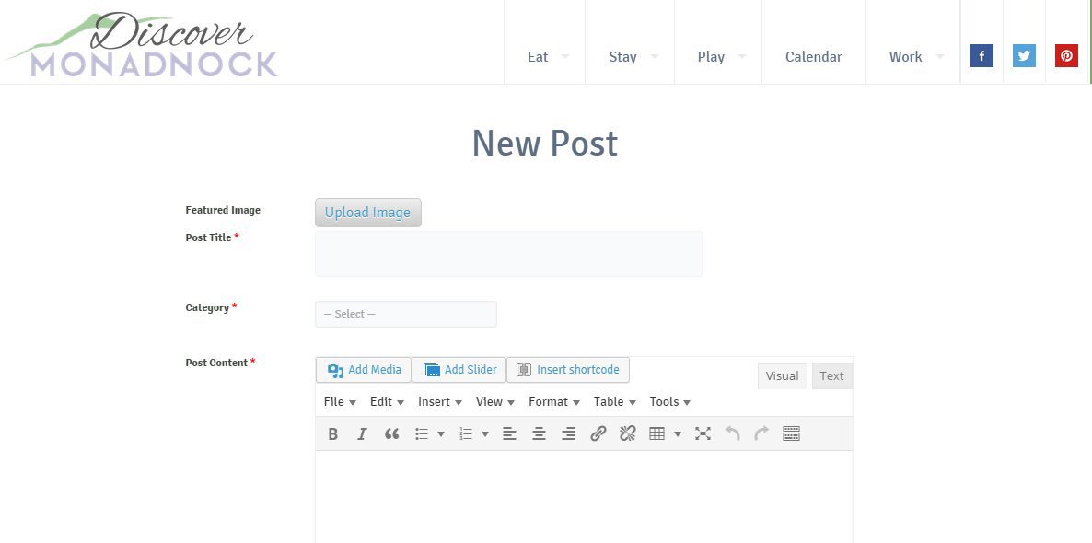Viewport: 1092px width, 543px height.
Task: Click the Add Media button
Action: click(x=364, y=370)
